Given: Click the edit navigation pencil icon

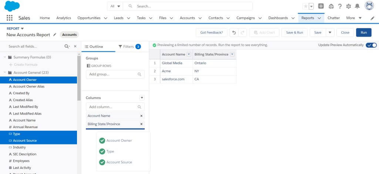Looking at the screenshot, I should [x=372, y=18].
